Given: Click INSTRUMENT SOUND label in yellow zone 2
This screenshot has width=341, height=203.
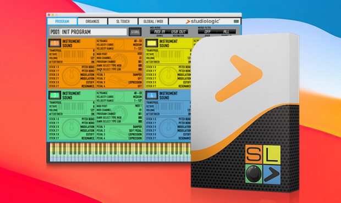Looking at the screenshot, I should pos(168,43).
